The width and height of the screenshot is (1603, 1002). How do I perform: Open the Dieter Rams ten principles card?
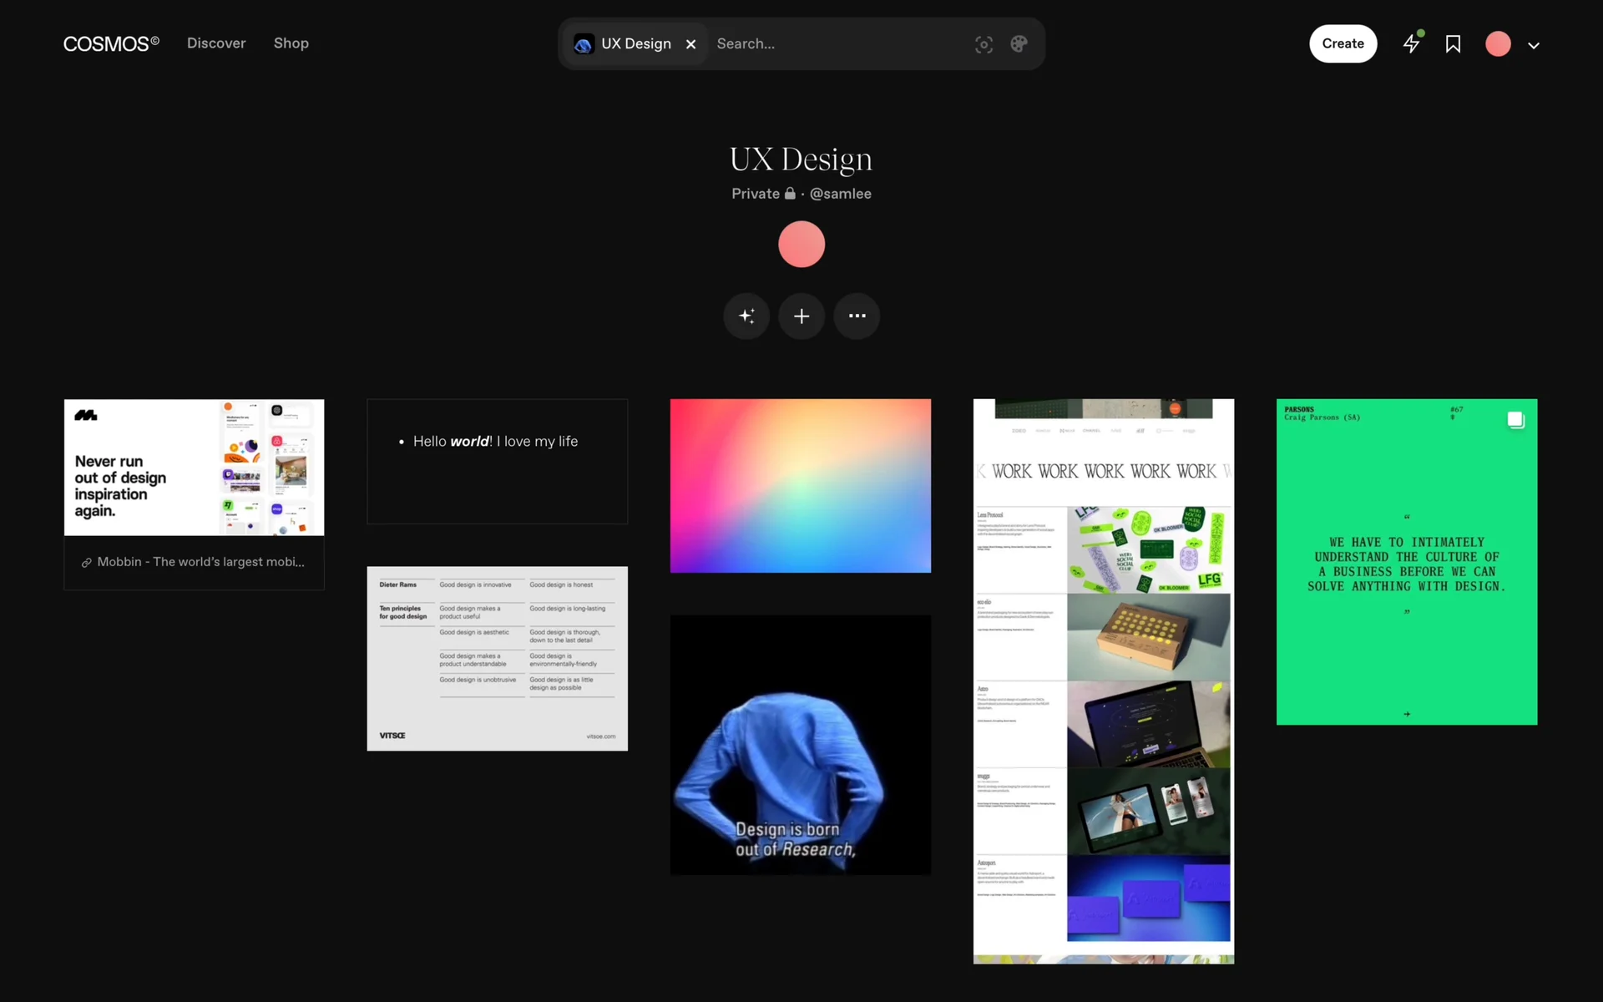(497, 658)
